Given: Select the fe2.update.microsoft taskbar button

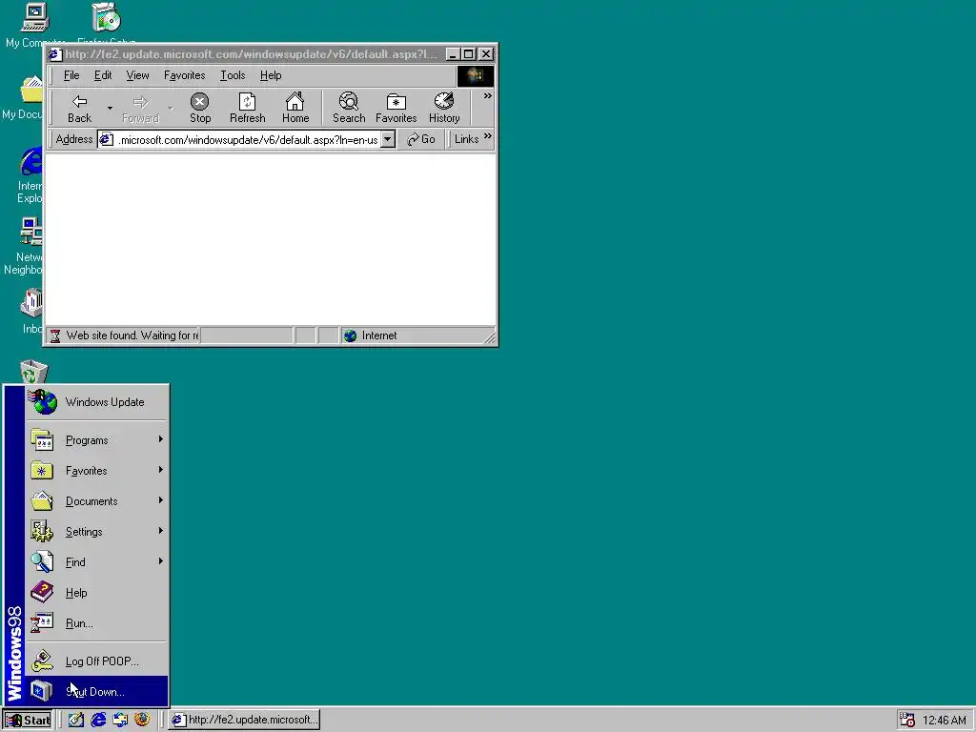Looking at the screenshot, I should pos(244,720).
